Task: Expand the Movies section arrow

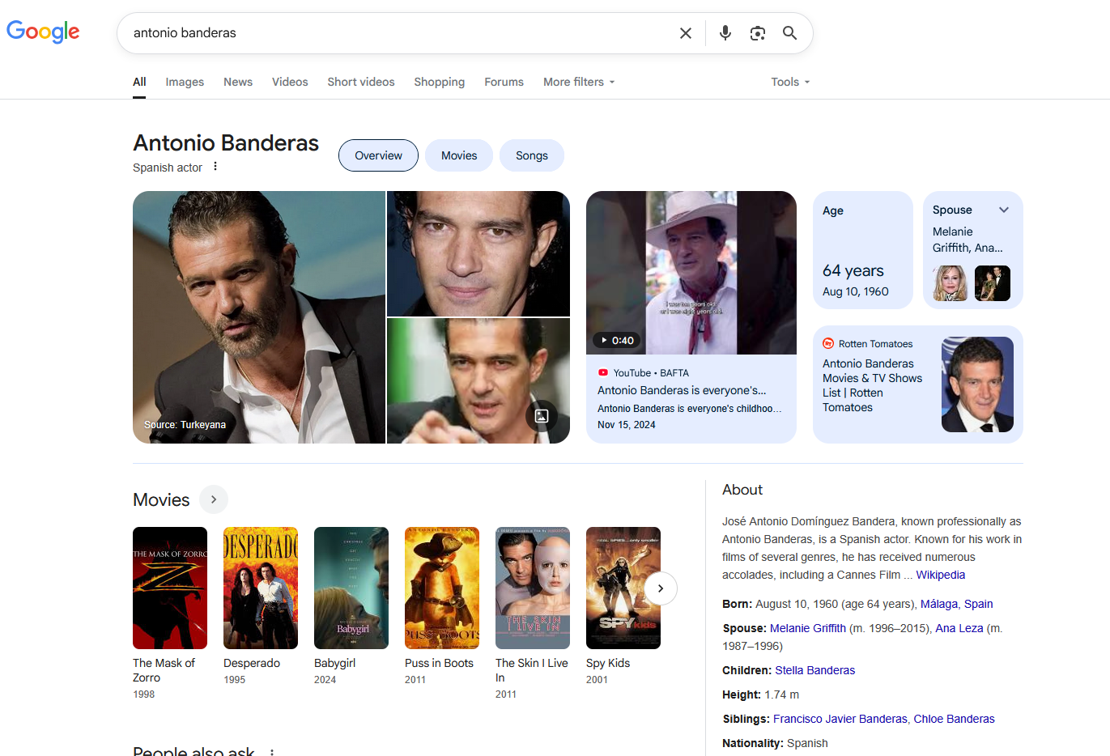Action: pyautogui.click(x=214, y=499)
